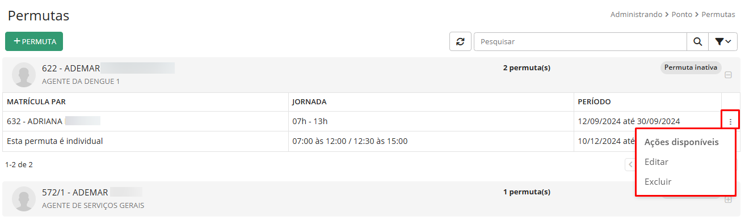The width and height of the screenshot is (745, 221).
Task: Click avatar of 572/1 - ADEMAR
Action: [24, 199]
